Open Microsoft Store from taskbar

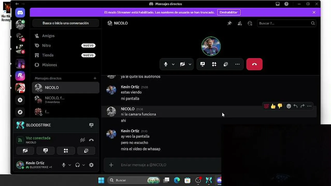(188, 180)
